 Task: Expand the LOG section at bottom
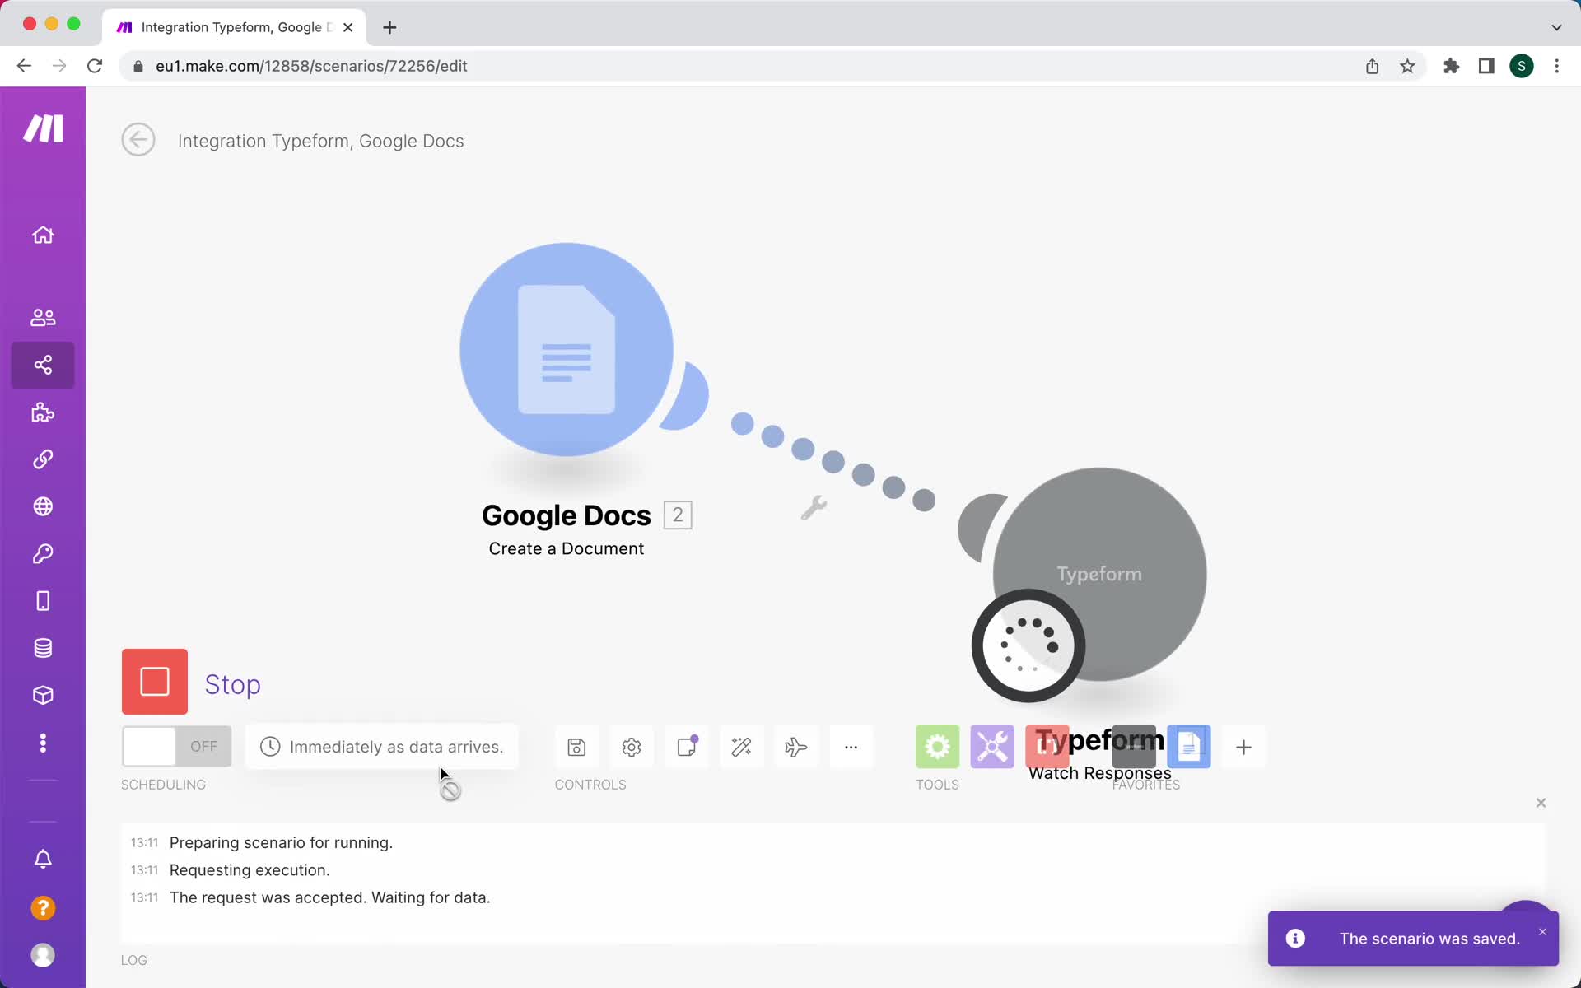[x=134, y=958]
